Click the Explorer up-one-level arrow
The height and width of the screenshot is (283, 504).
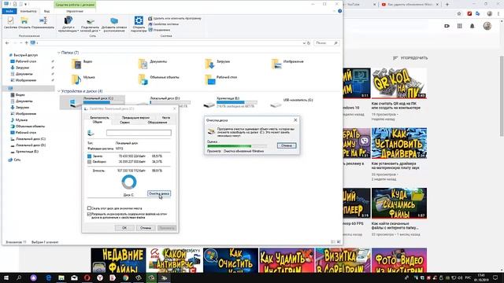coord(26,42)
